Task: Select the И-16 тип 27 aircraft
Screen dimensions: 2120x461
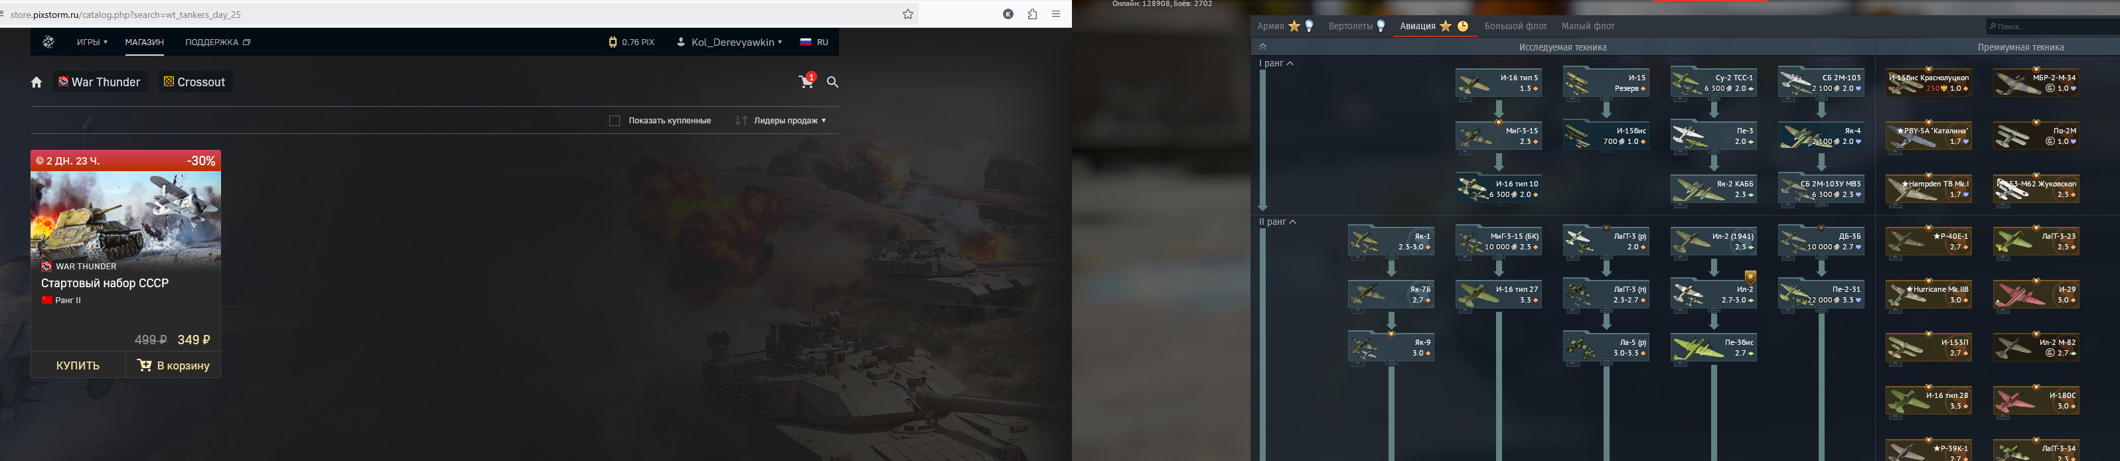Action: [x=1499, y=295]
